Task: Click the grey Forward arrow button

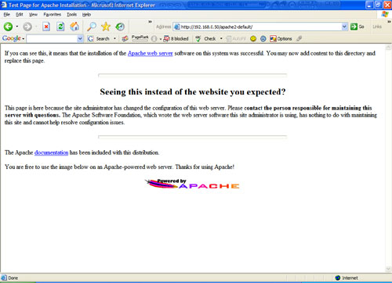Action: (x=27, y=27)
